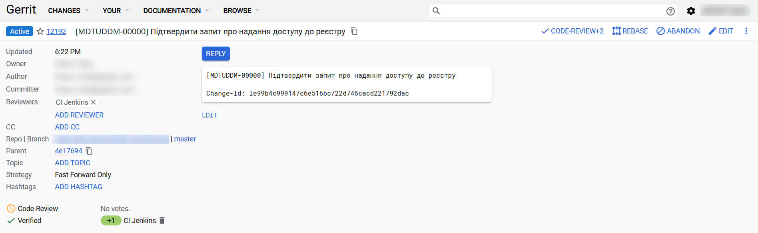The image size is (758, 233).
Task: Click ADD REVIEWER link
Action: (79, 115)
